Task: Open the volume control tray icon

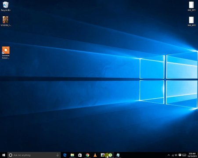Action: [x=176, y=155]
